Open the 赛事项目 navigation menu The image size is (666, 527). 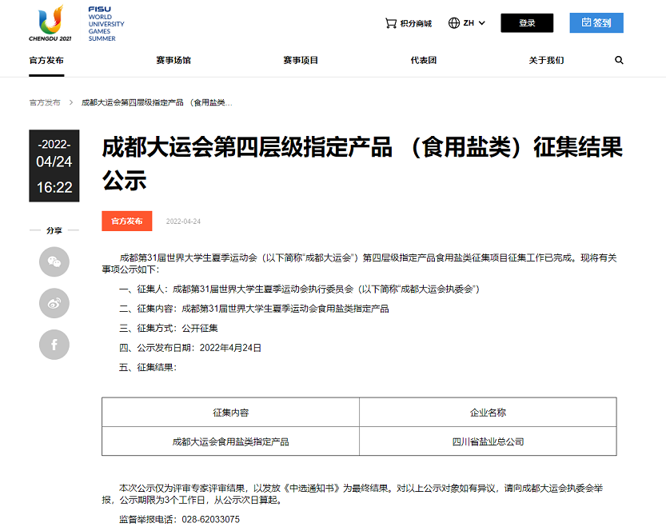(301, 60)
